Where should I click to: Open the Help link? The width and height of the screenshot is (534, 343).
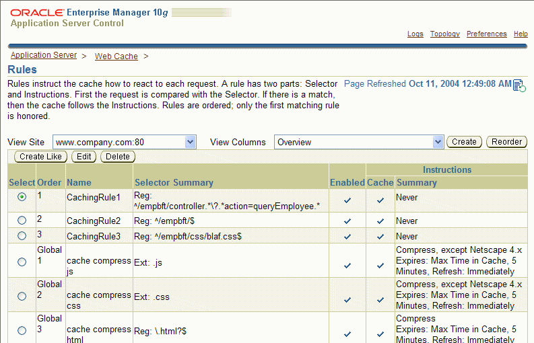(521, 34)
